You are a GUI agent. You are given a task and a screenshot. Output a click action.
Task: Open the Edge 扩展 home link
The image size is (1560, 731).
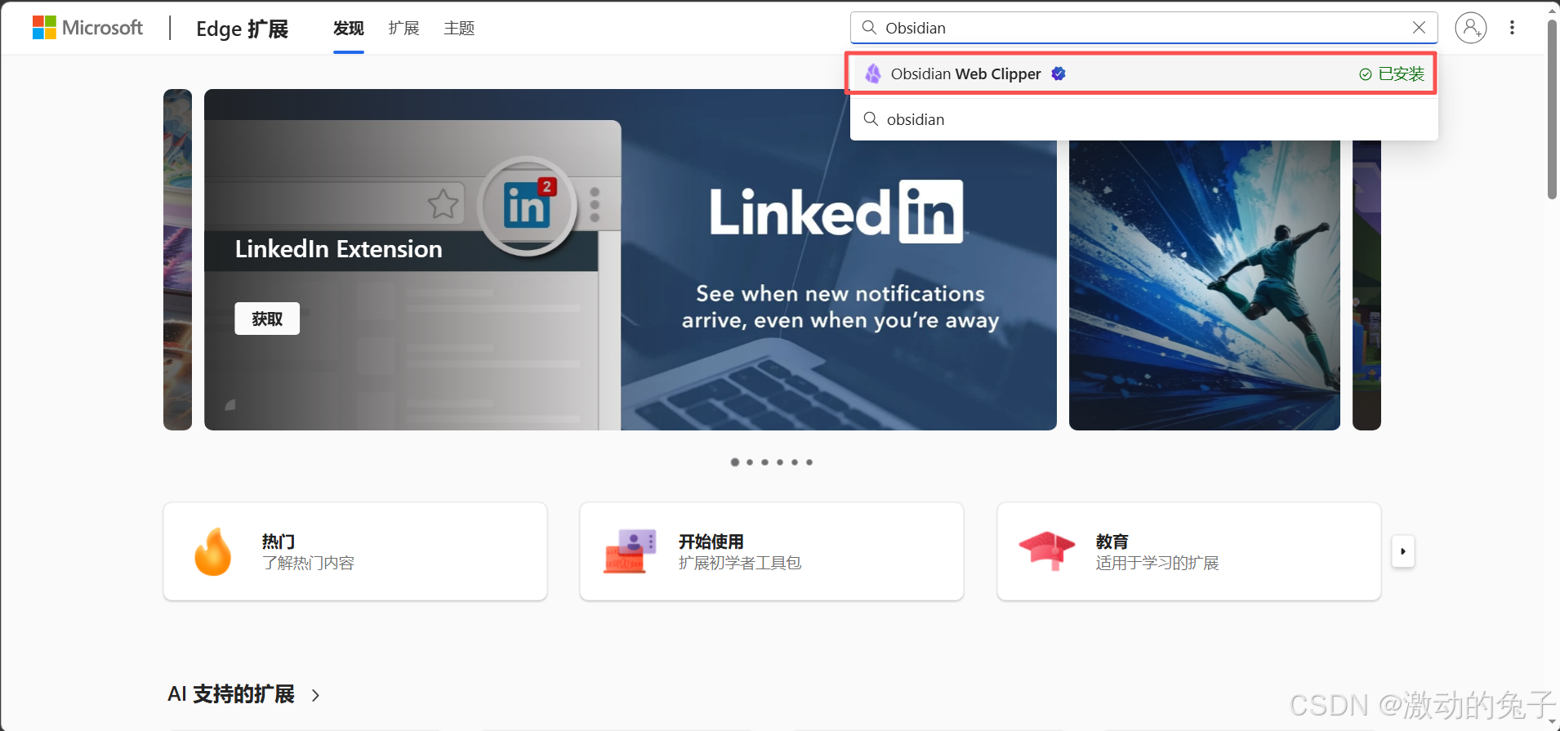point(242,29)
